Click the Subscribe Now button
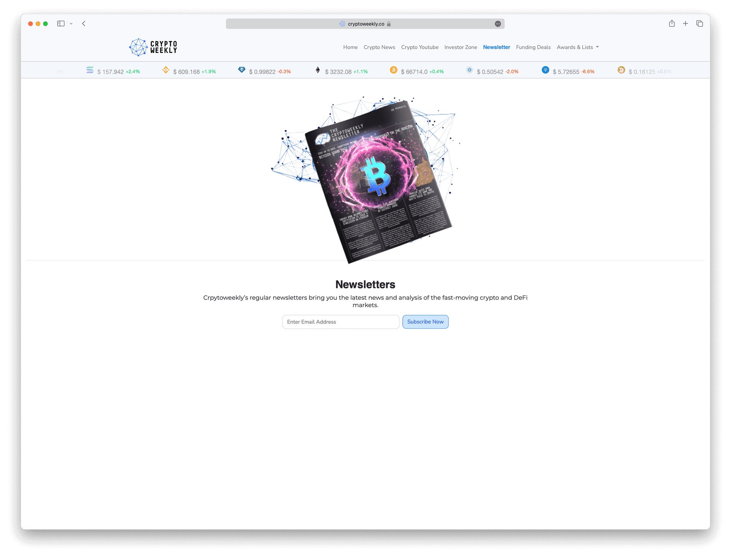This screenshot has width=731, height=557. tap(425, 321)
